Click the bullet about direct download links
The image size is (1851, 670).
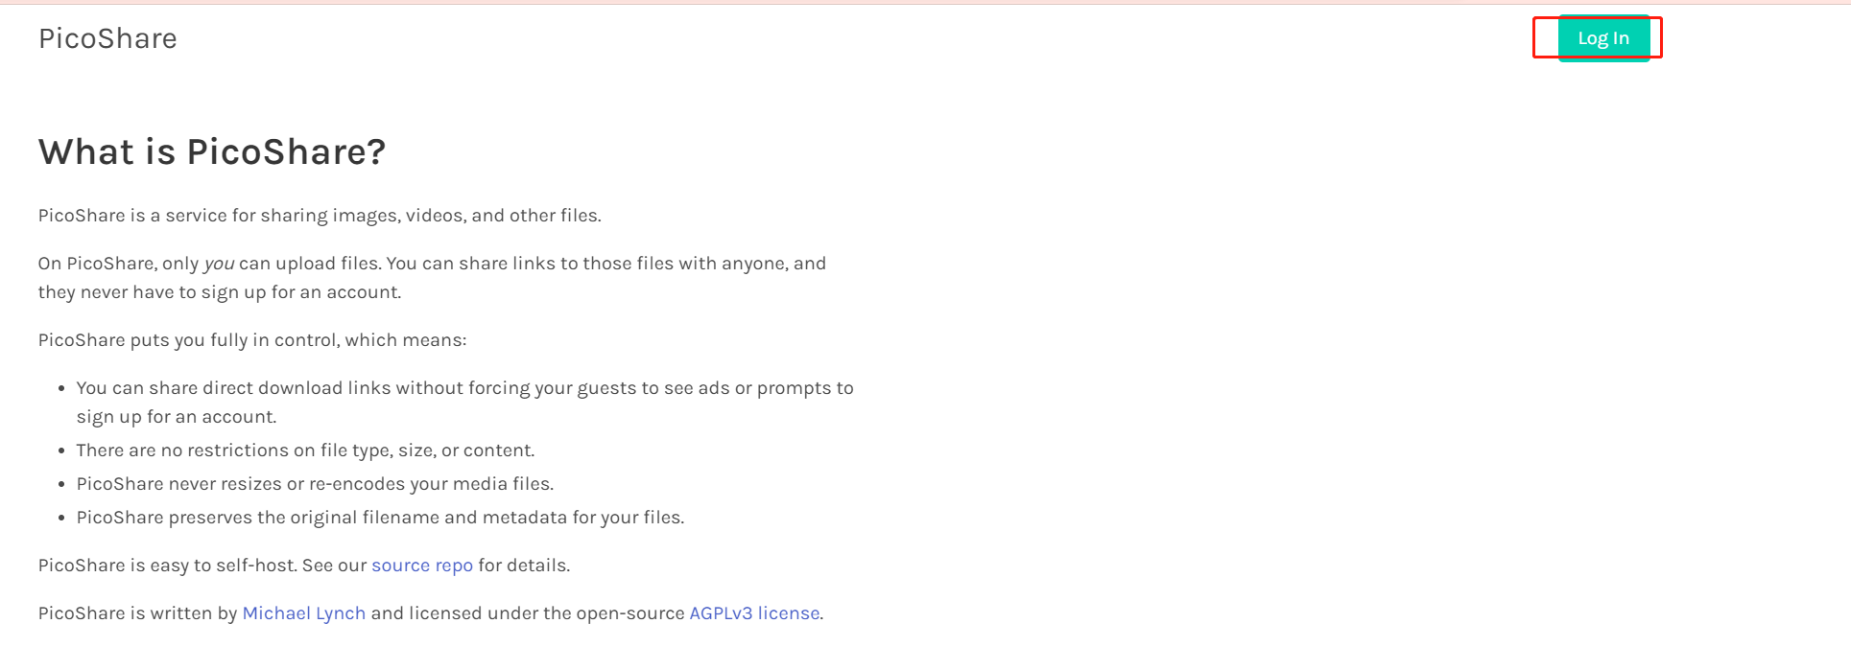tap(464, 388)
